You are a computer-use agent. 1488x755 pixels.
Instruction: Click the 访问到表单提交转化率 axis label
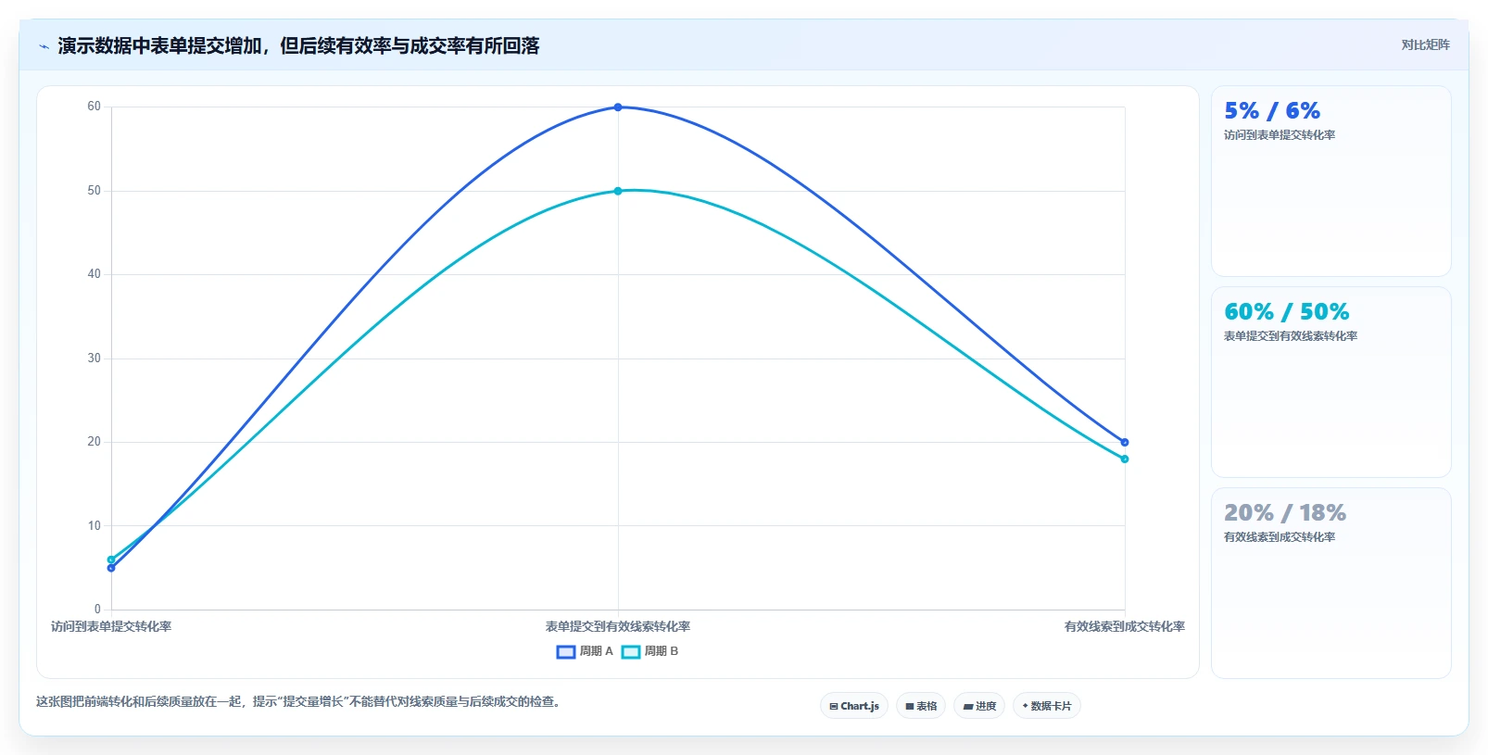111,626
